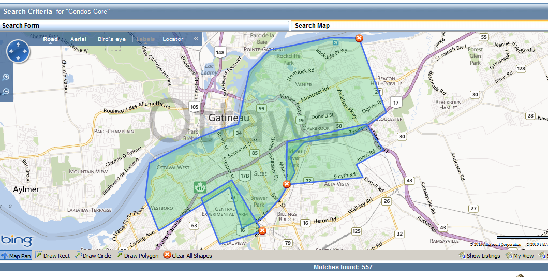The width and height of the screenshot is (548, 277).
Task: Click the map pan compass control
Action: pyautogui.click(x=18, y=51)
